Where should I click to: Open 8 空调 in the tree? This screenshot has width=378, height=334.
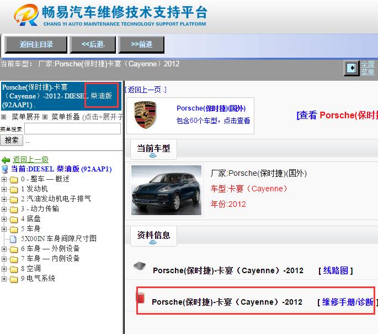pyautogui.click(x=31, y=269)
